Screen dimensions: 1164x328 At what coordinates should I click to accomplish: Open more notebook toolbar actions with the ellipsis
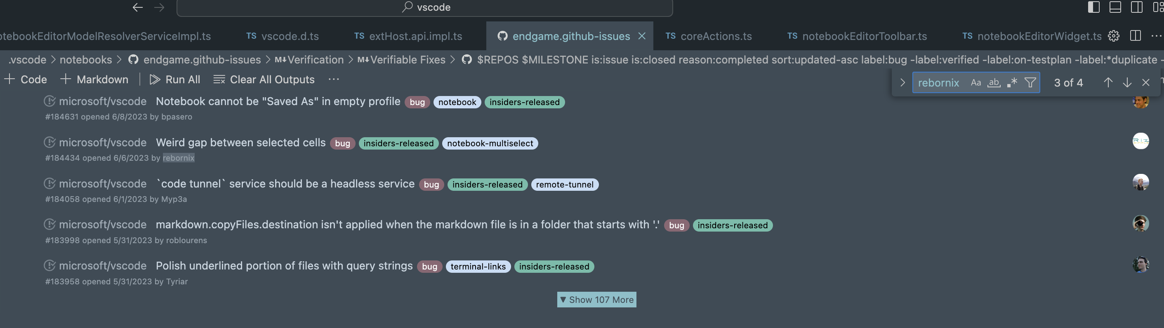(x=334, y=80)
